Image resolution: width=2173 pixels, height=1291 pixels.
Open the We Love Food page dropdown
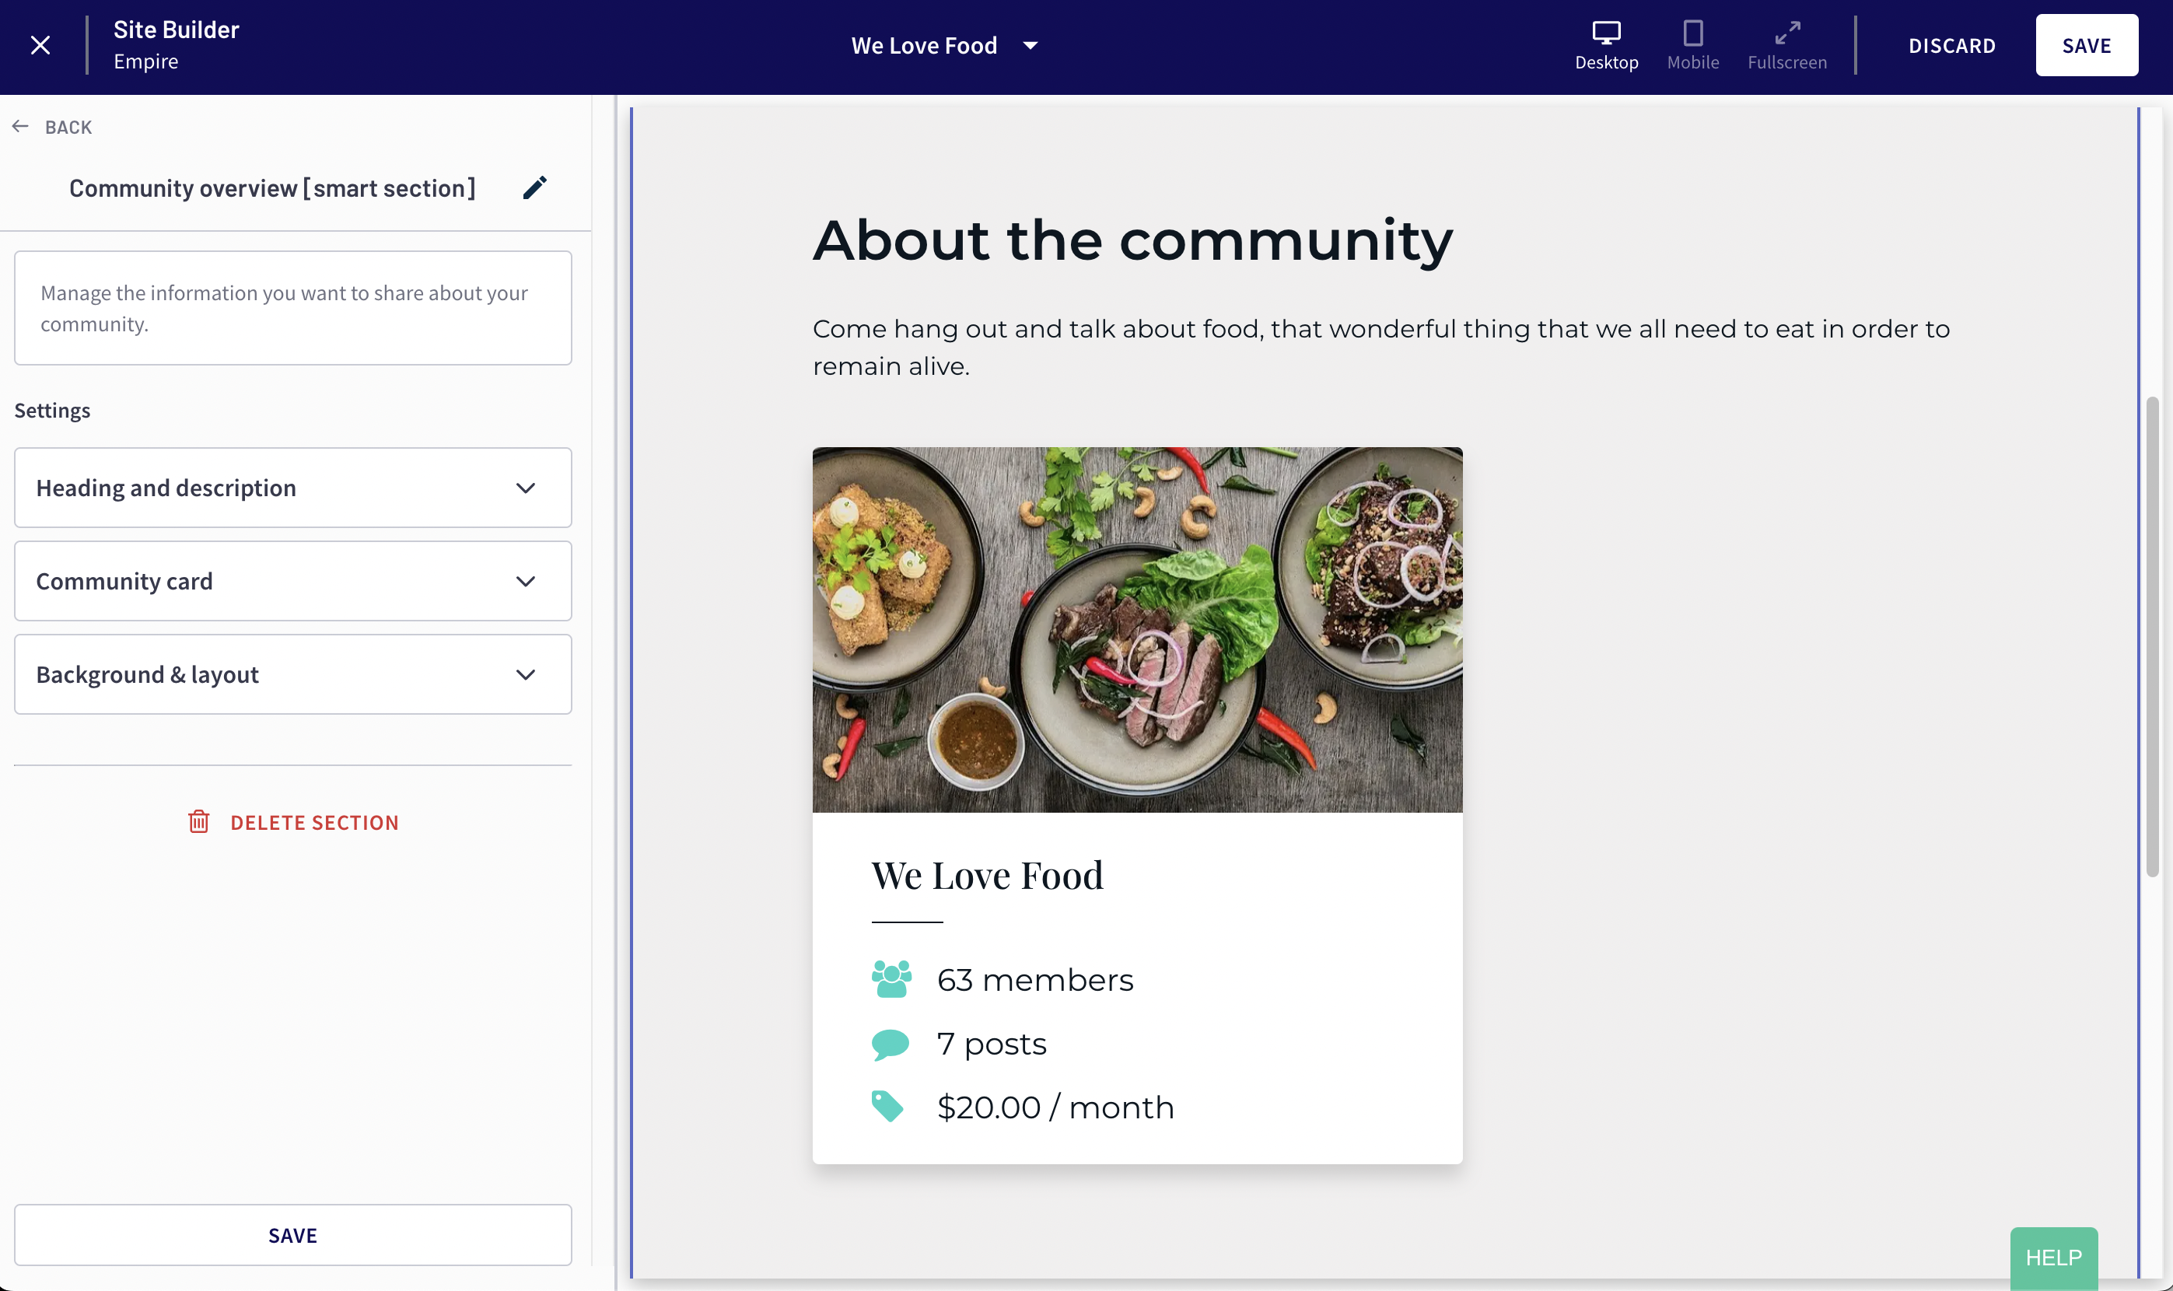point(945,45)
